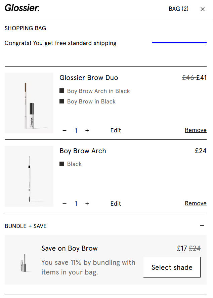Image resolution: width=213 pixels, height=298 pixels.
Task: Collapse the Bundle + Save section
Action: (202, 225)
